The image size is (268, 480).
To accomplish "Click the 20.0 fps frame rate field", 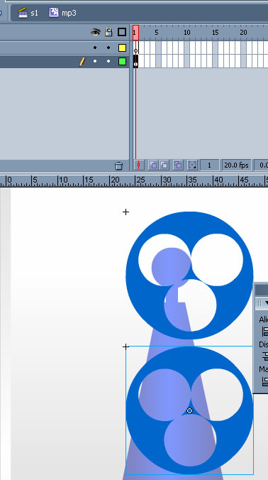I will 237,165.
